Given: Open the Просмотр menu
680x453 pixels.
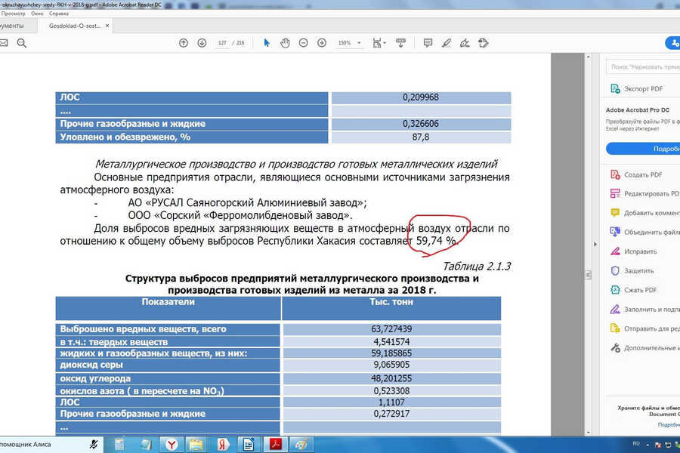Looking at the screenshot, I should coord(13,14).
